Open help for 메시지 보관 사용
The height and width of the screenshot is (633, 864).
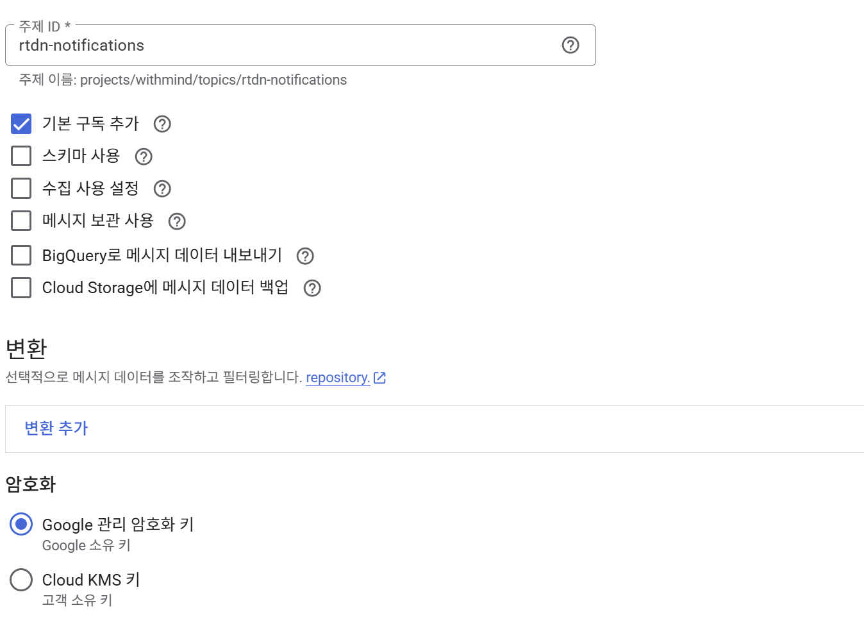[x=177, y=221]
